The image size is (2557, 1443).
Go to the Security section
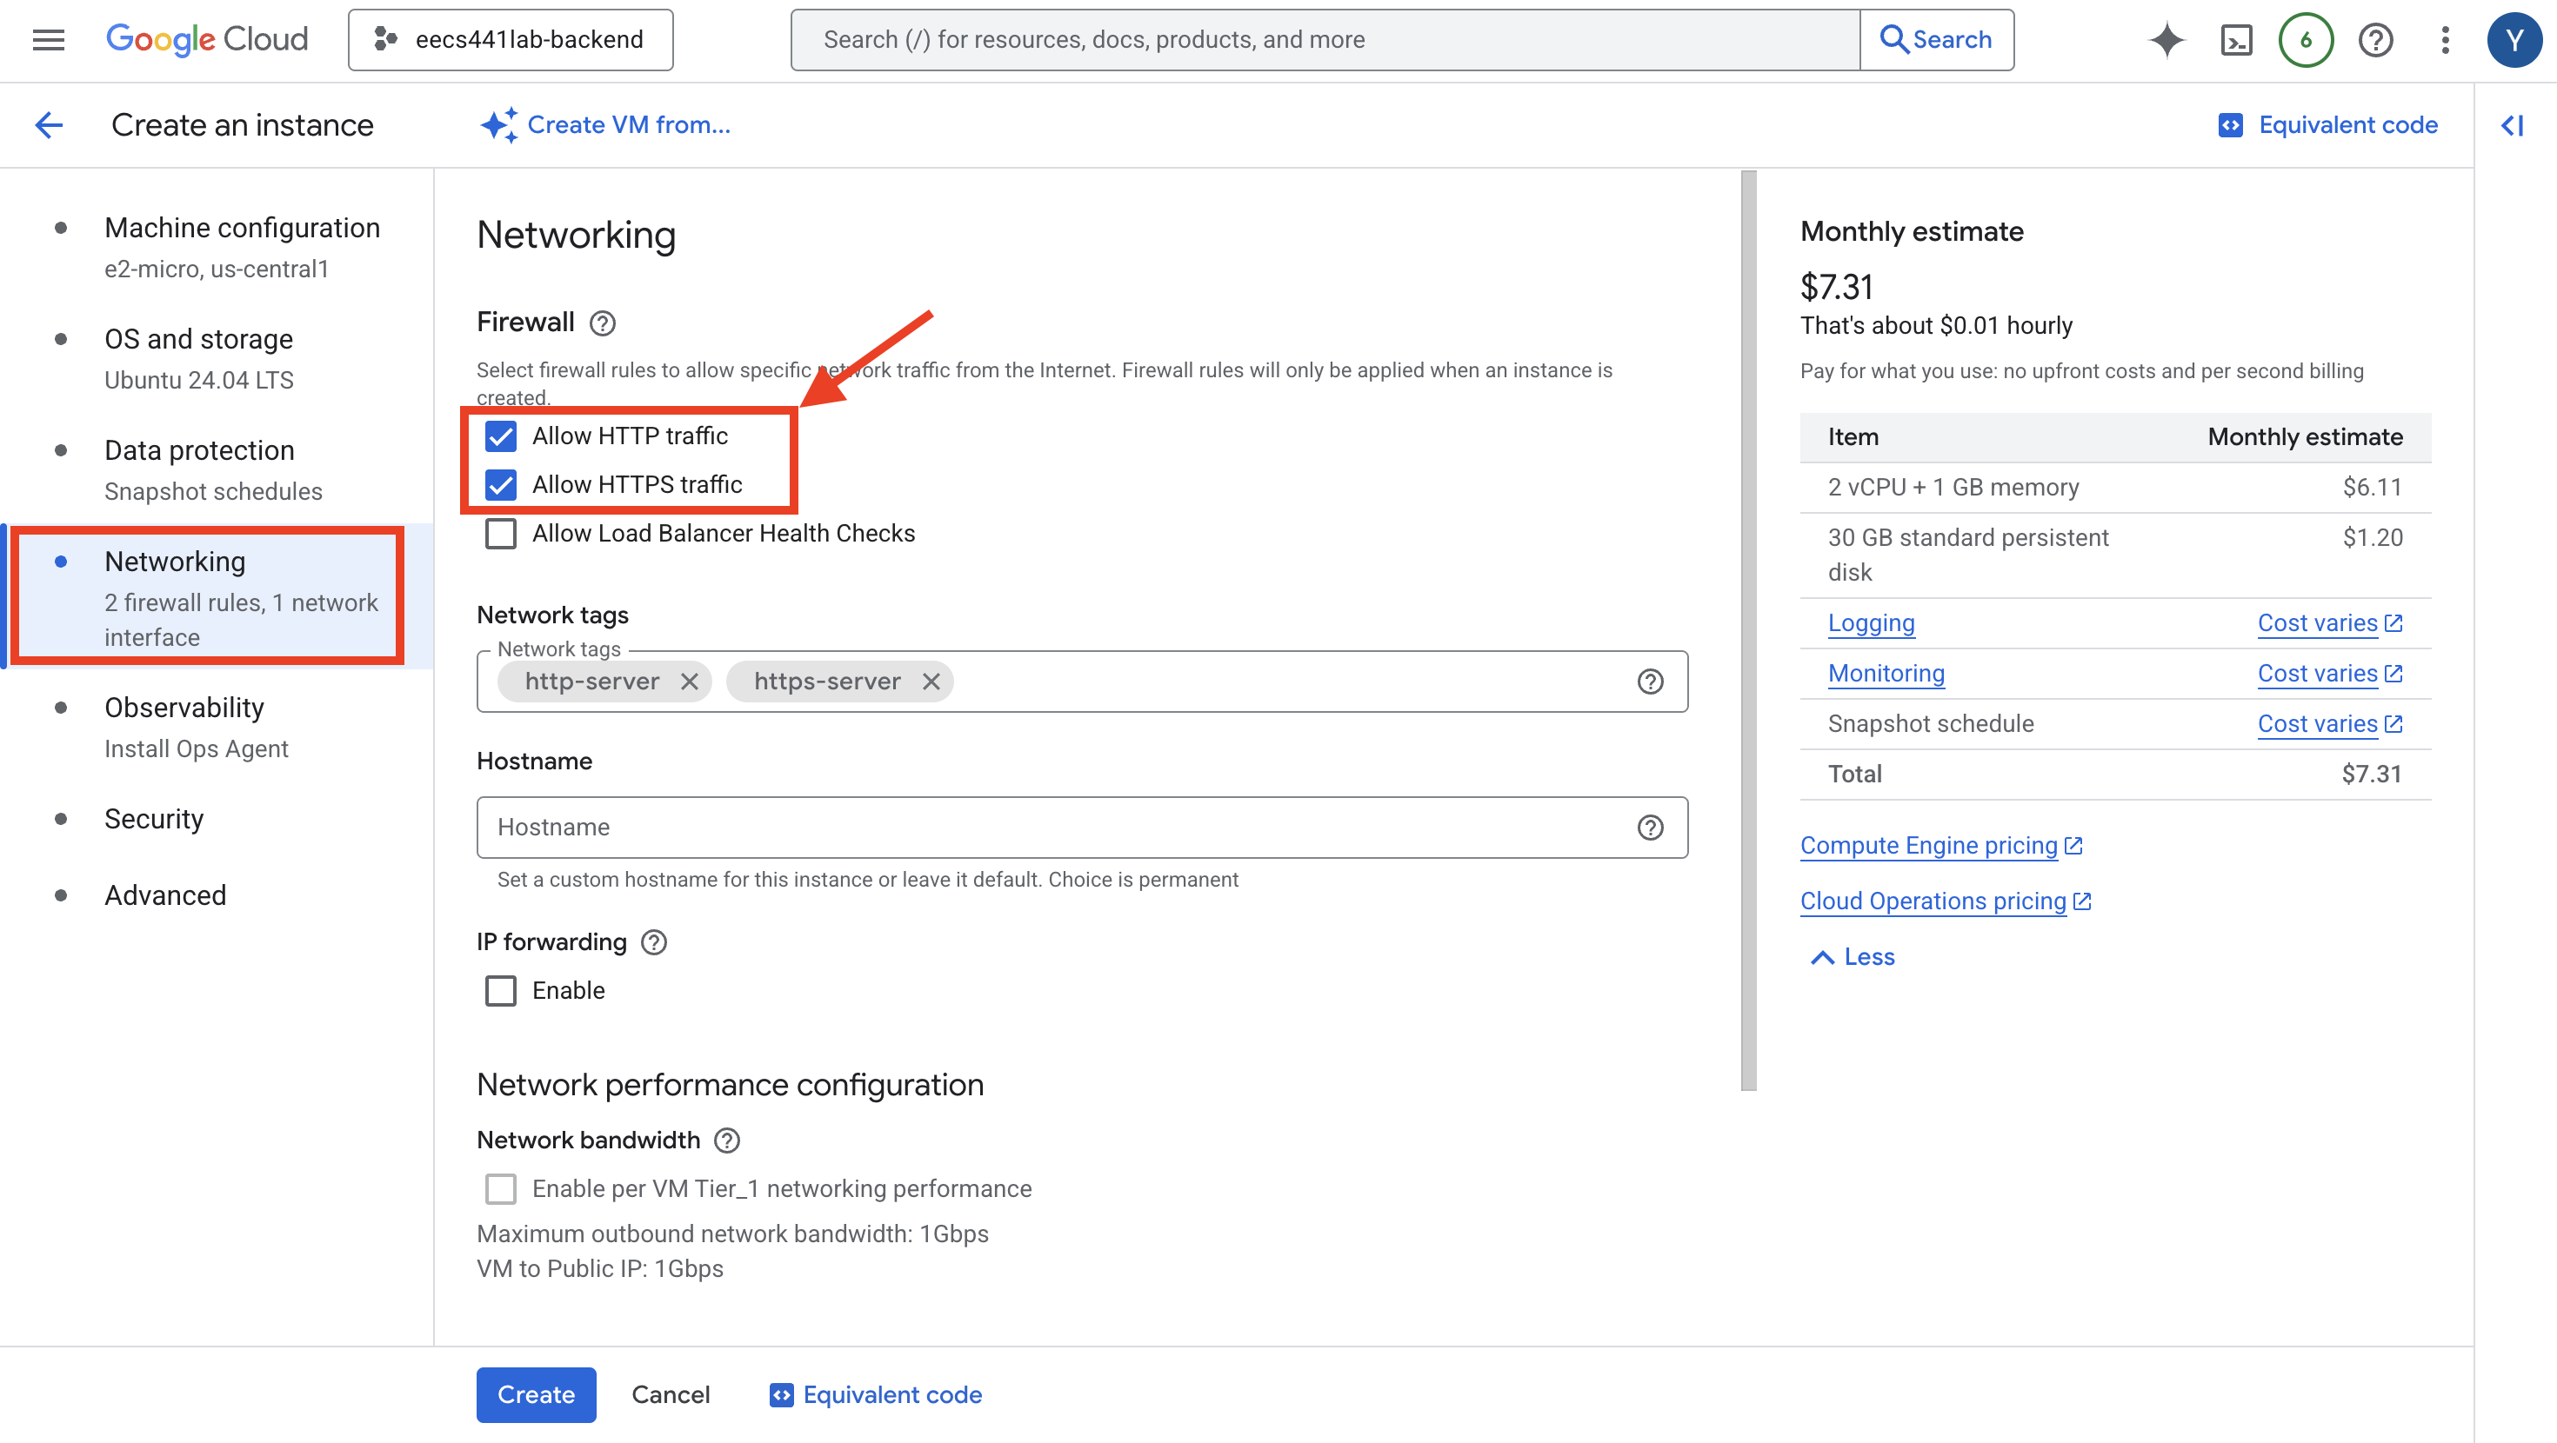(154, 819)
